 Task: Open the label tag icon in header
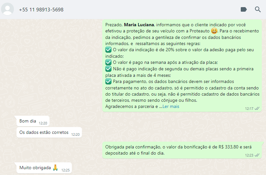[244, 9]
